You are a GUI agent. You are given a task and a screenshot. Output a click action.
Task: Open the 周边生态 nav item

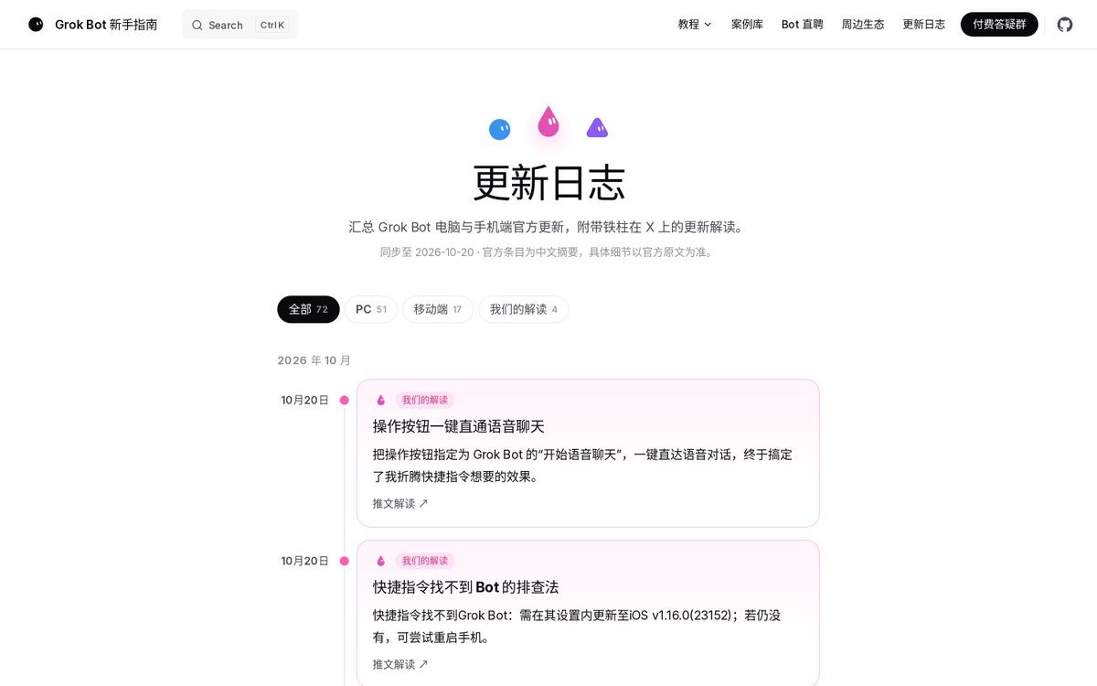[x=863, y=25]
